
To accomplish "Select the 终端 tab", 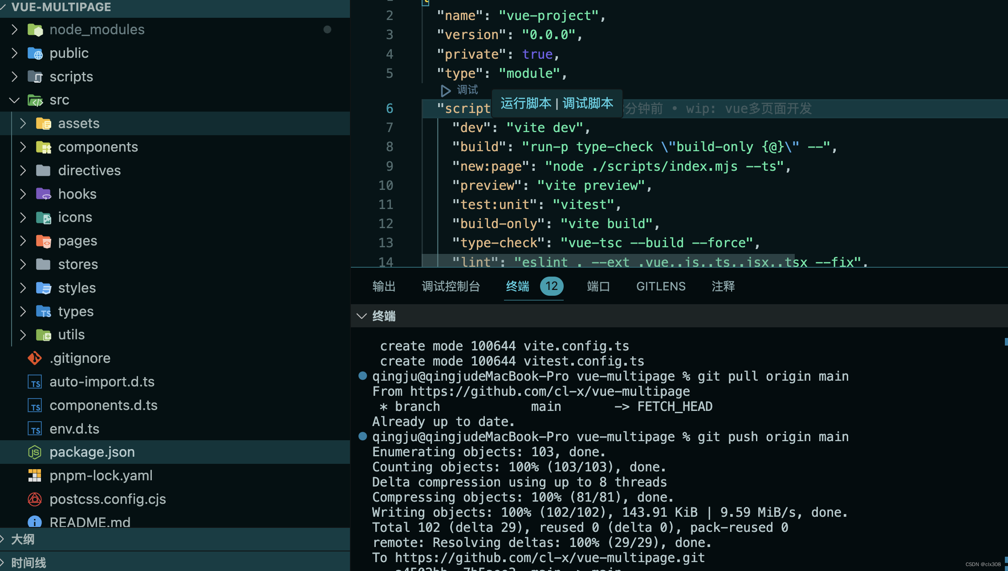I will 517,286.
